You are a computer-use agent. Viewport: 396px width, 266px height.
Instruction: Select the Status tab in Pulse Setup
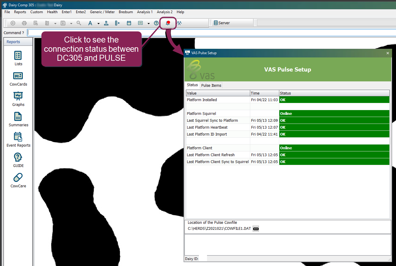[x=192, y=85]
